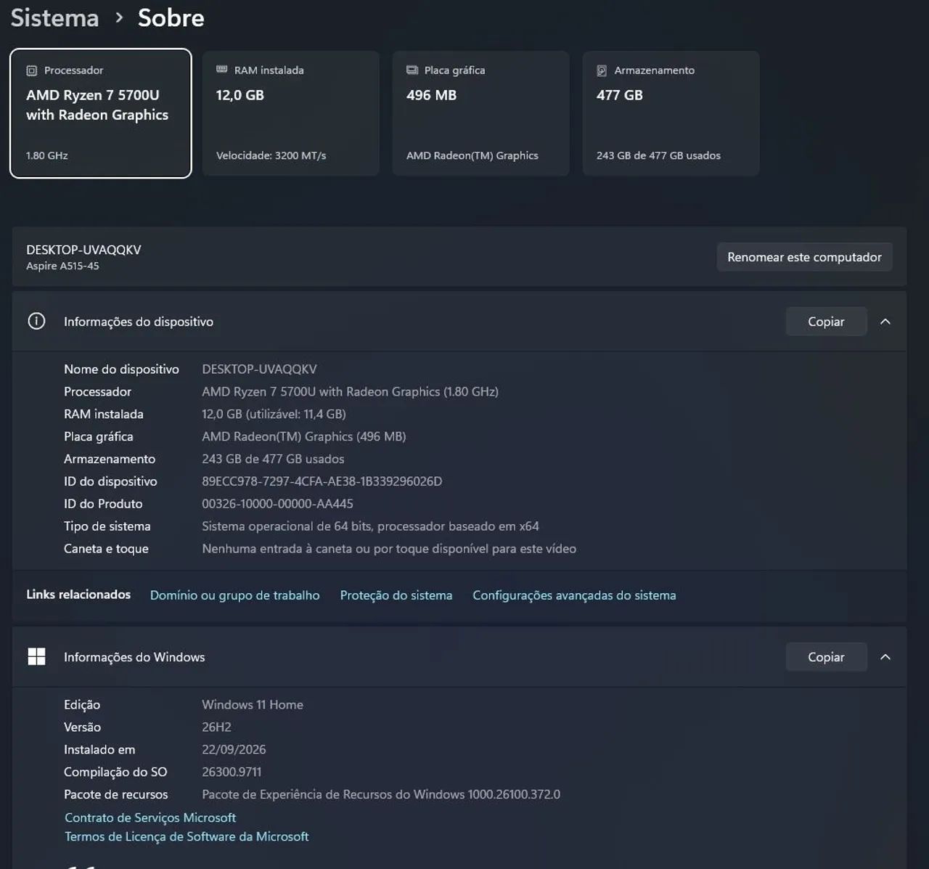Select the Armazenamento summary card
Viewport: 929px width, 869px height.
(671, 113)
